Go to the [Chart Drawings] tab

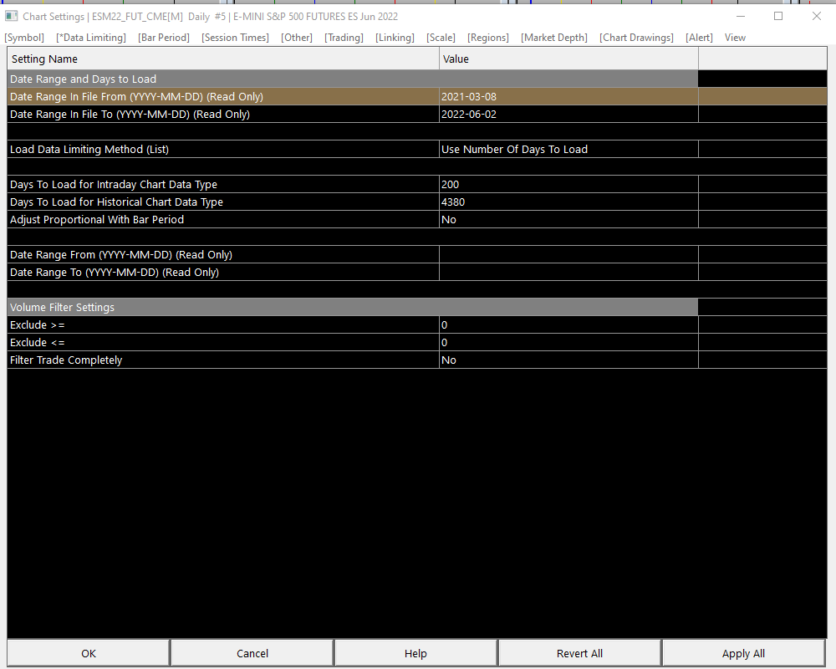(636, 38)
